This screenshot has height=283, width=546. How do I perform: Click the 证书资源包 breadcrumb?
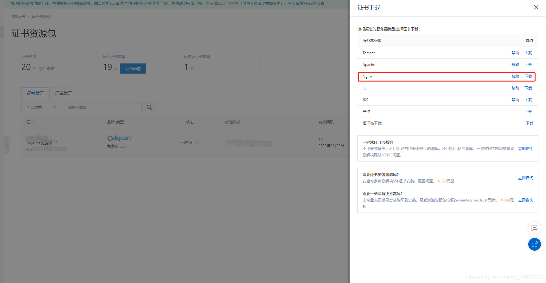[41, 17]
